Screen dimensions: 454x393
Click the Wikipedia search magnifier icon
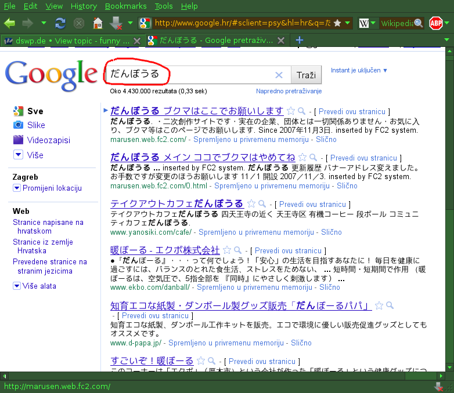[x=419, y=23]
